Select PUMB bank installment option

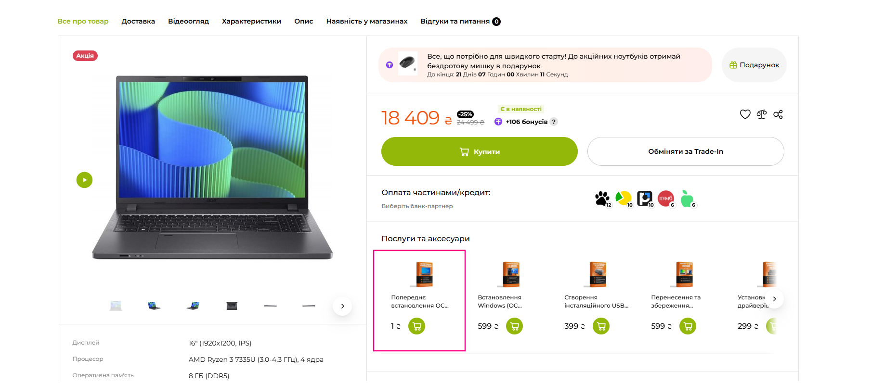(x=667, y=198)
